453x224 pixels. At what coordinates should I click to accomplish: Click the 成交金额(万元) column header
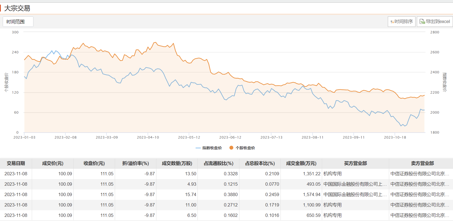[x=301, y=163]
